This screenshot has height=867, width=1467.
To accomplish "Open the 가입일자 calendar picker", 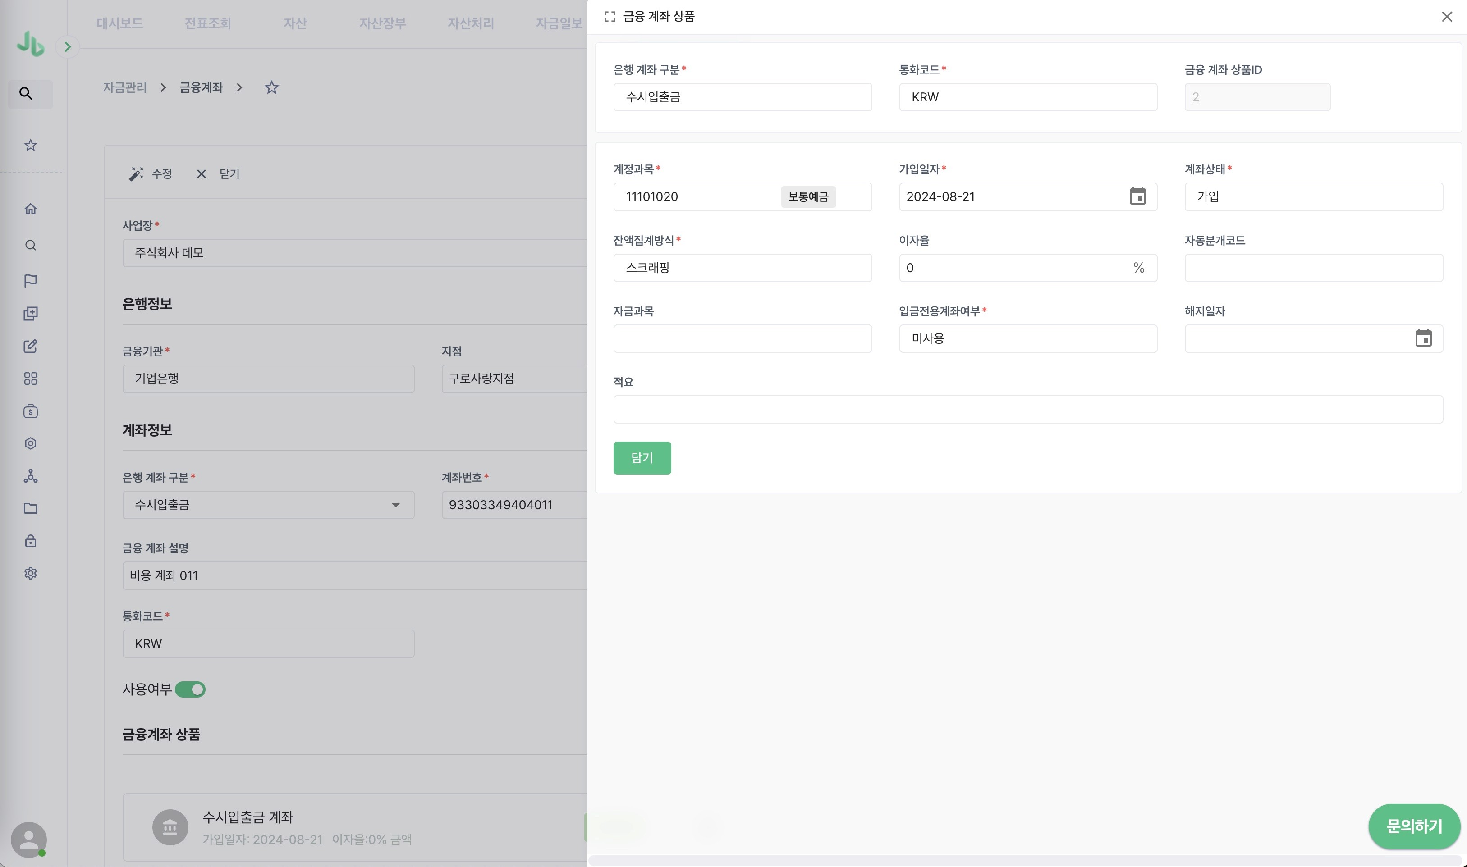I will click(x=1137, y=196).
